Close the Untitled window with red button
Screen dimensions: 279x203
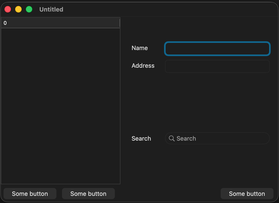pyautogui.click(x=8, y=9)
